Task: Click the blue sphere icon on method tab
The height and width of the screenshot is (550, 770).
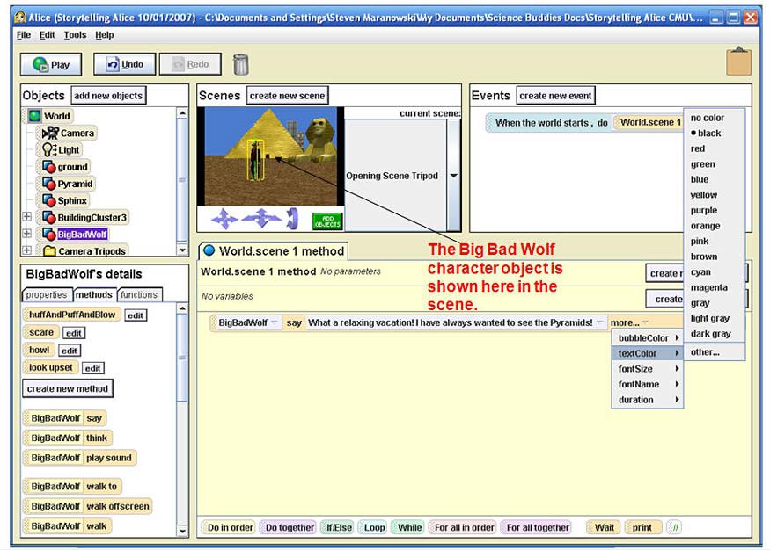Action: (209, 250)
